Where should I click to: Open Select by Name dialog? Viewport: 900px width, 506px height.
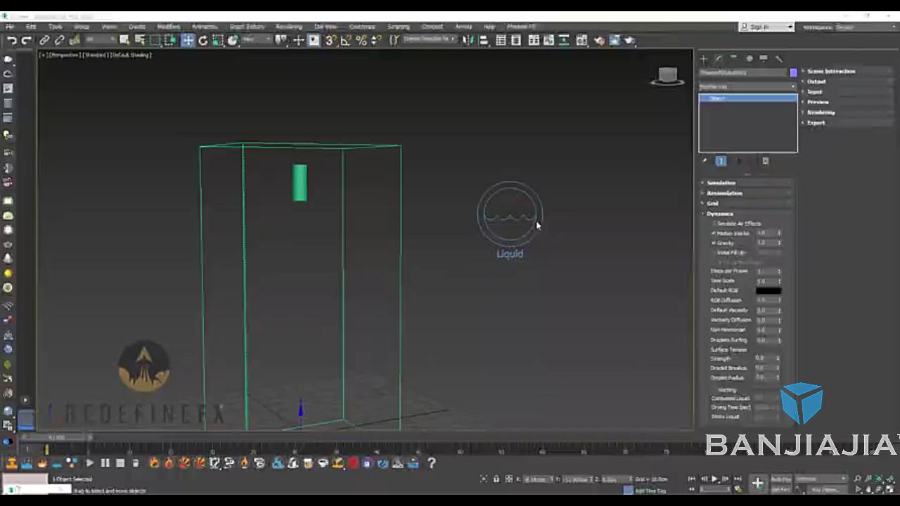[x=139, y=40]
